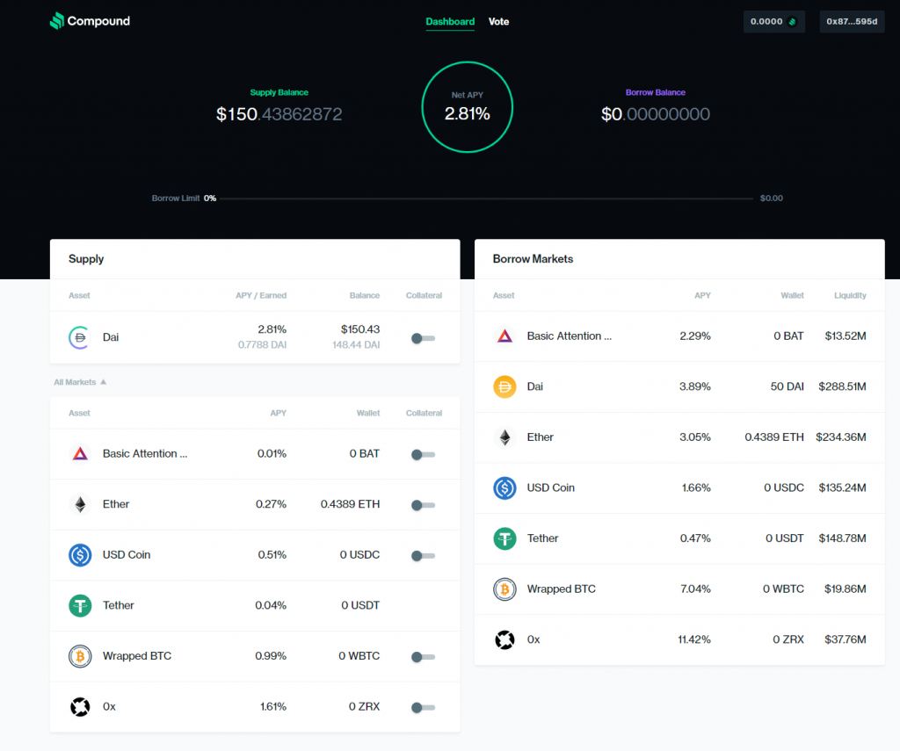Open wallet address 0x87...595d menu
The width and height of the screenshot is (900, 751).
[851, 22]
